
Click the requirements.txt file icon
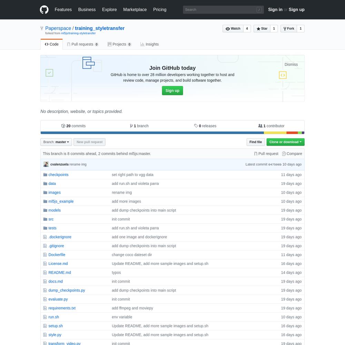[45, 308]
